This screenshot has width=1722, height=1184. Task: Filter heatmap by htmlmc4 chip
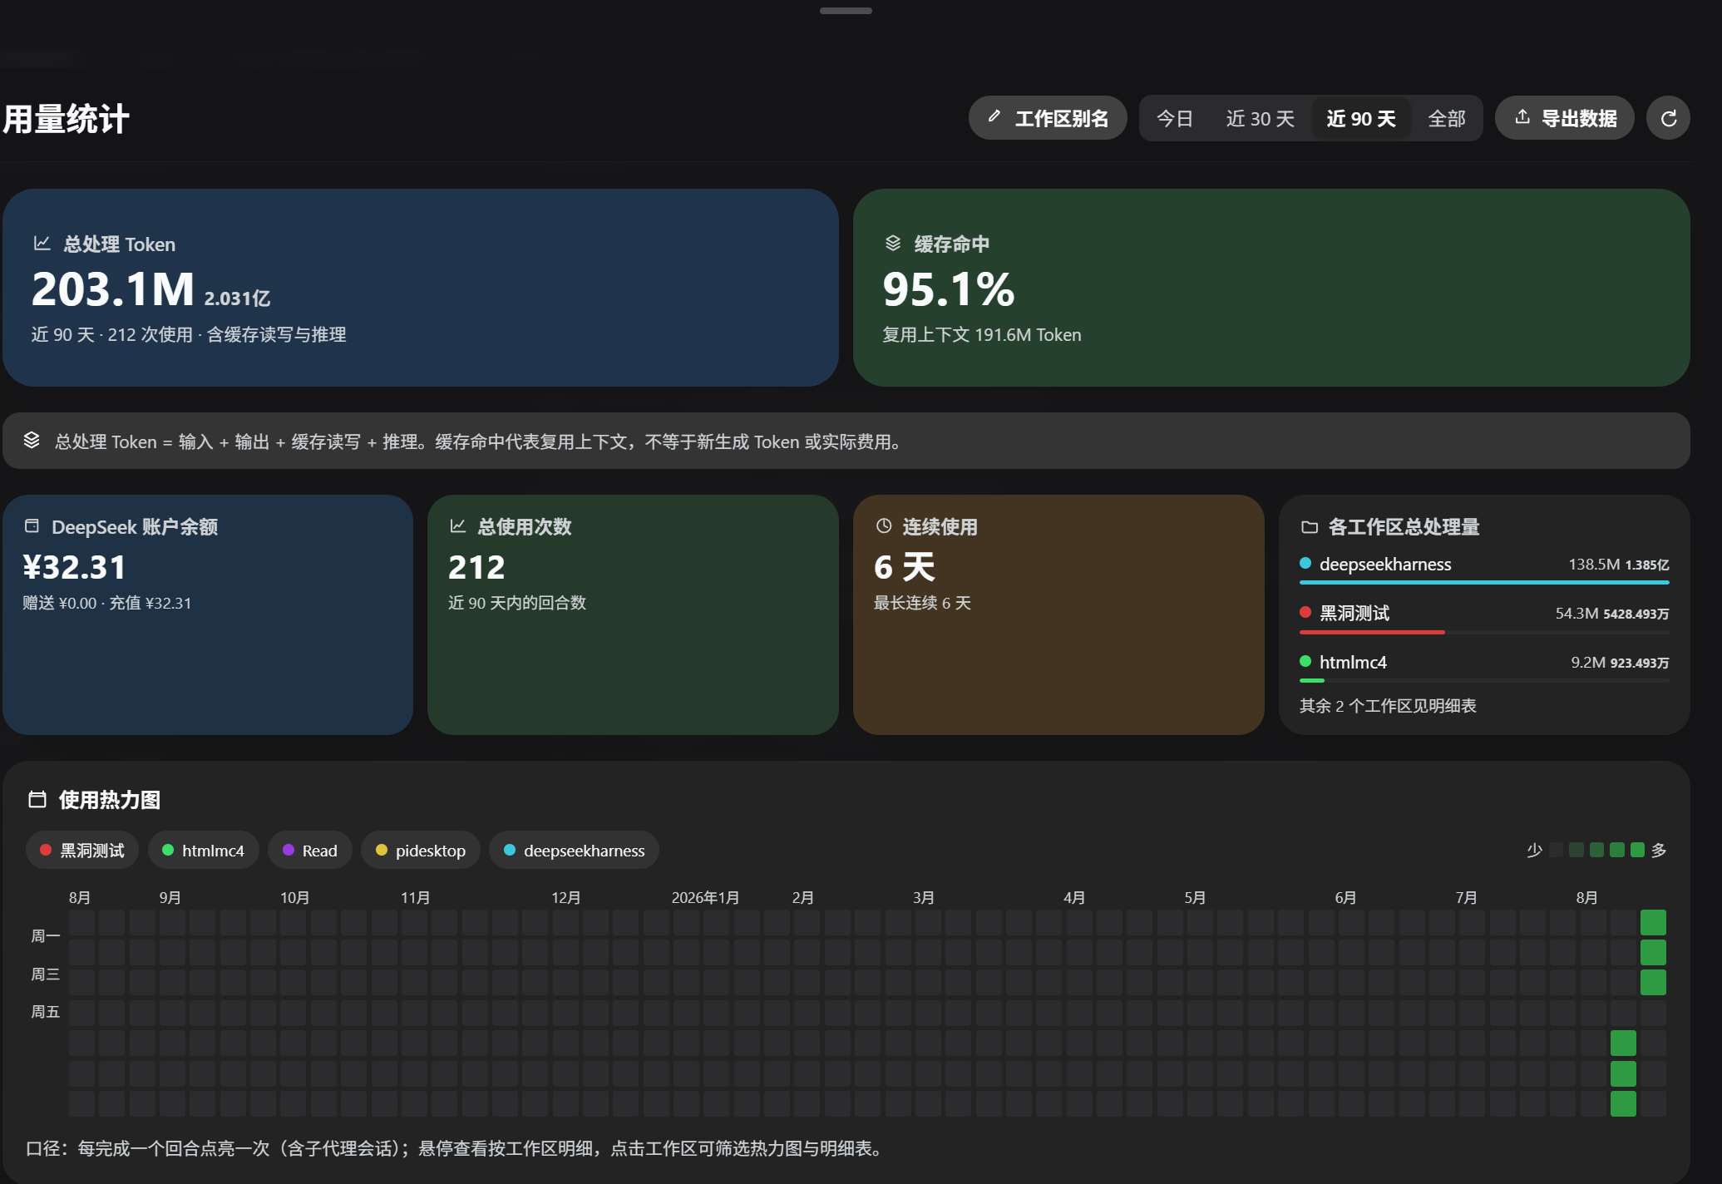204,851
